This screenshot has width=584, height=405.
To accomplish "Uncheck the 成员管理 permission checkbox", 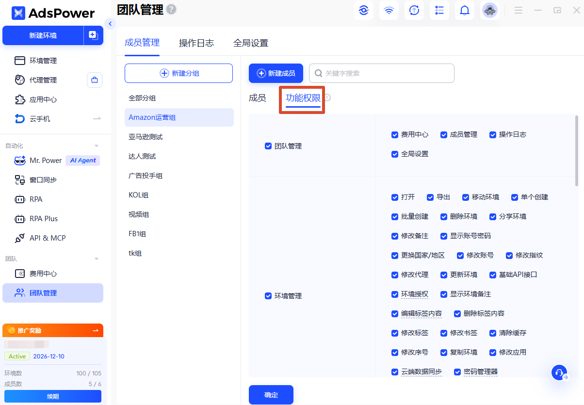I will tap(444, 135).
